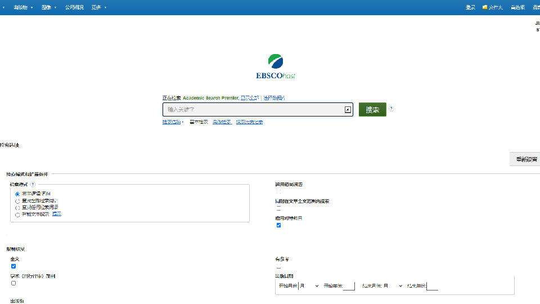Screen dimensions: 540x304
Task: Check the 学术(同行评审)期刊 checkbox
Action: [13, 283]
